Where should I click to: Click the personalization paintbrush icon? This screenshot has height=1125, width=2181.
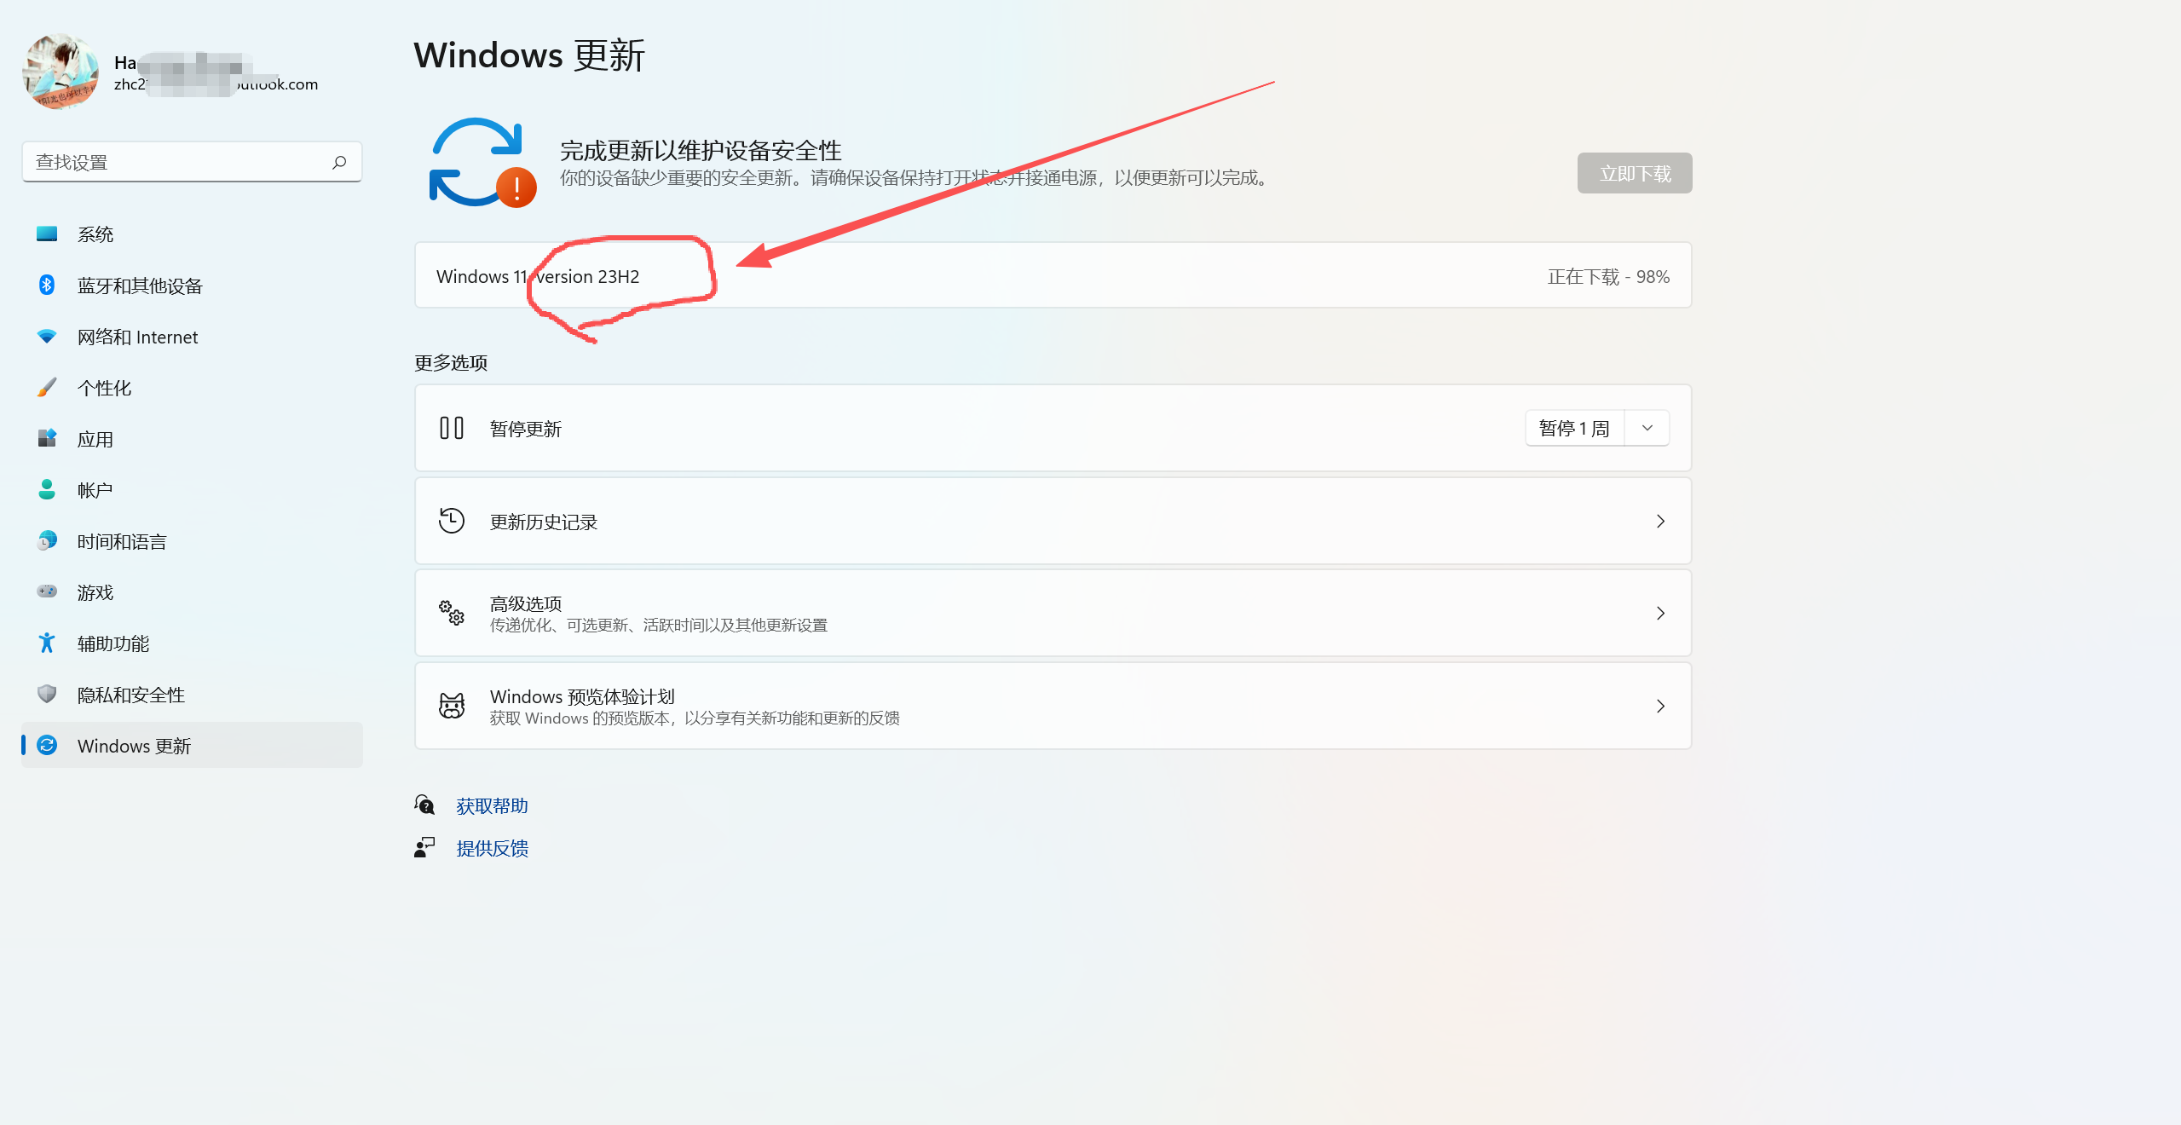click(x=47, y=388)
